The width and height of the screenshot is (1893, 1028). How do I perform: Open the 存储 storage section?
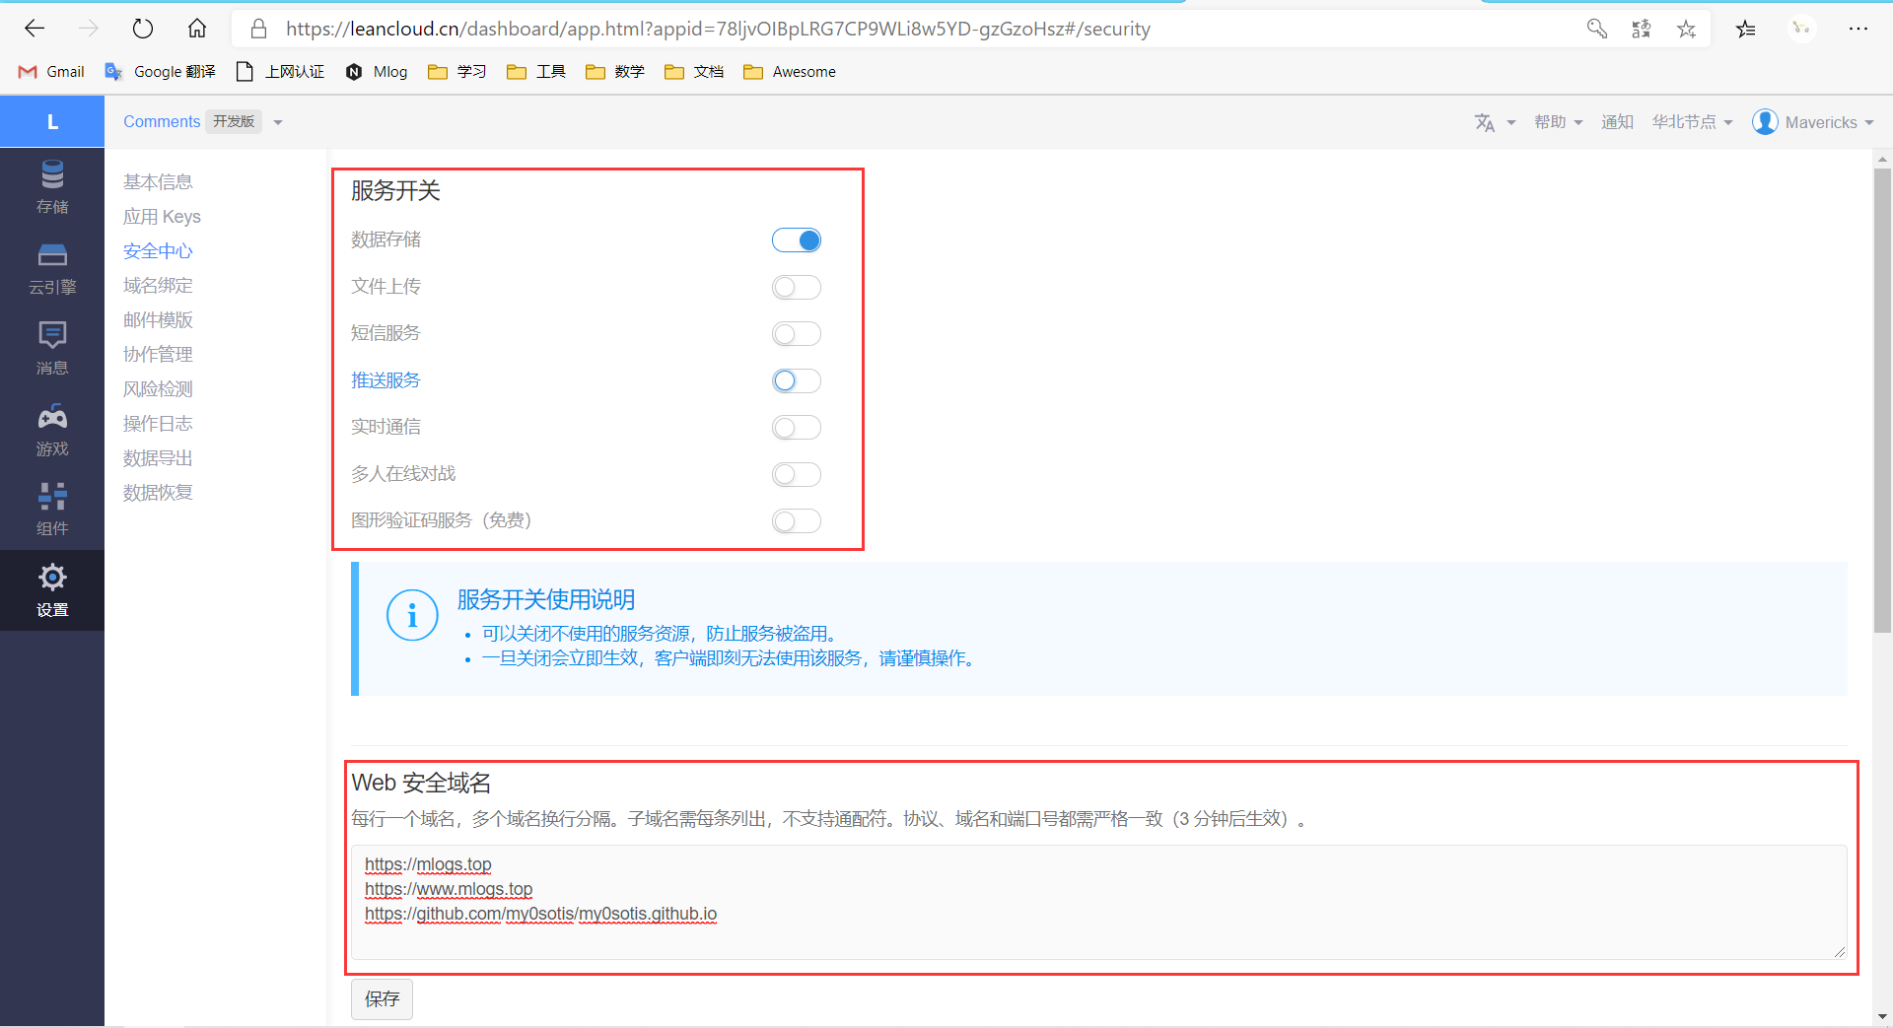[52, 187]
